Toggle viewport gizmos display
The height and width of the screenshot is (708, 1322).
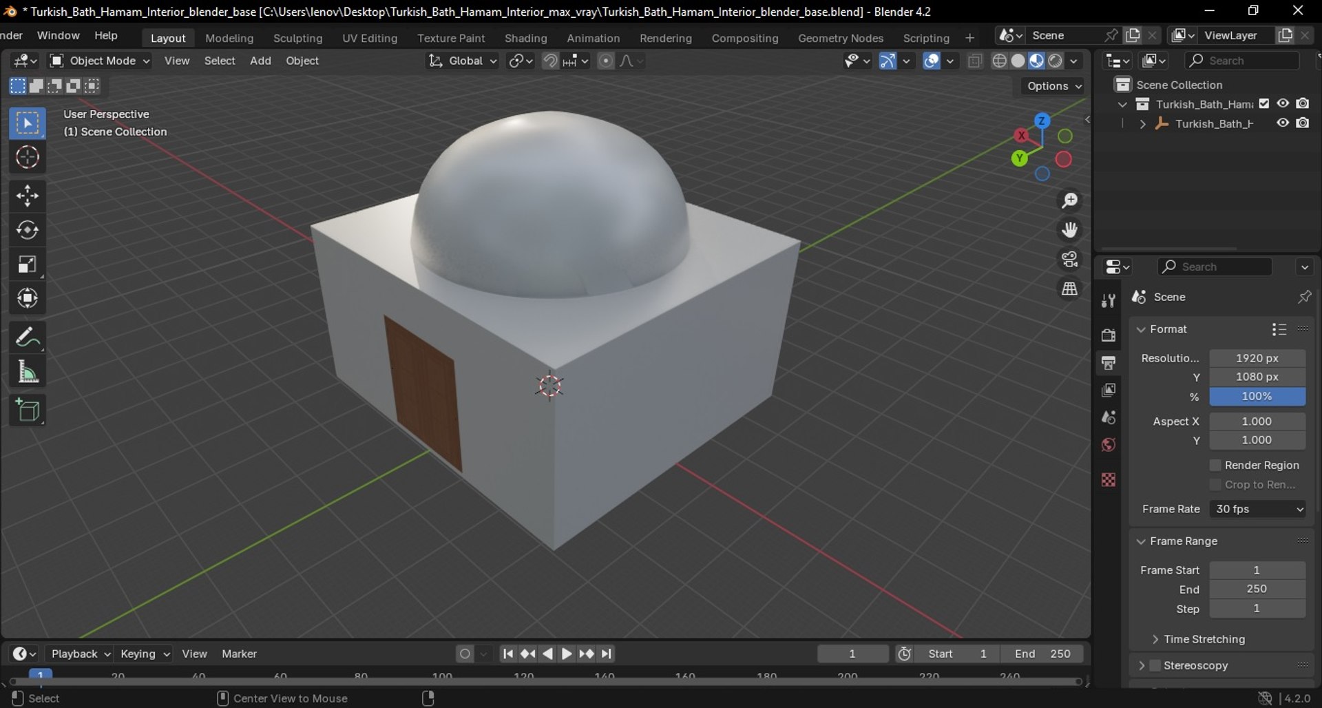click(x=888, y=61)
